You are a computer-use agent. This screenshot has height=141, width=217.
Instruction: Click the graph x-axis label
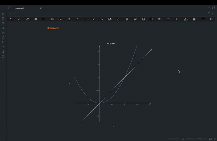click(113, 126)
